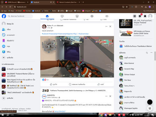This screenshot has width=156, height=117.
Task: Open a new browser tab
Action: point(83,2)
